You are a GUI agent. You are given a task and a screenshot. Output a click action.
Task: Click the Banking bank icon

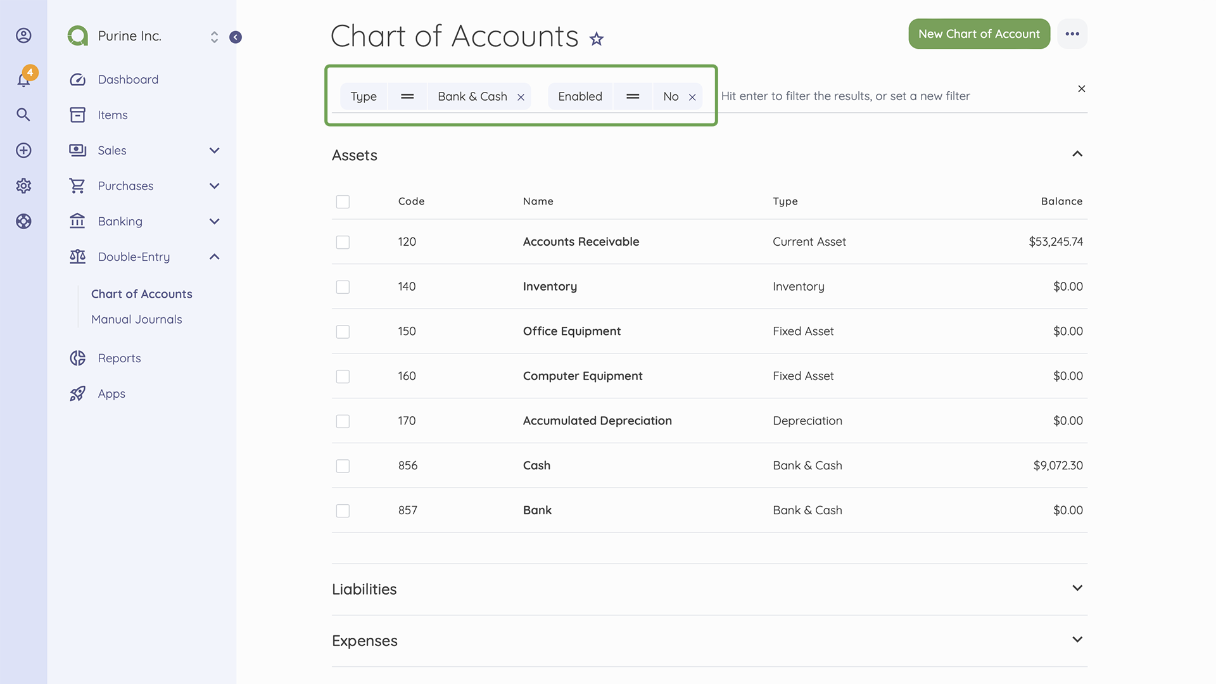[77, 221]
